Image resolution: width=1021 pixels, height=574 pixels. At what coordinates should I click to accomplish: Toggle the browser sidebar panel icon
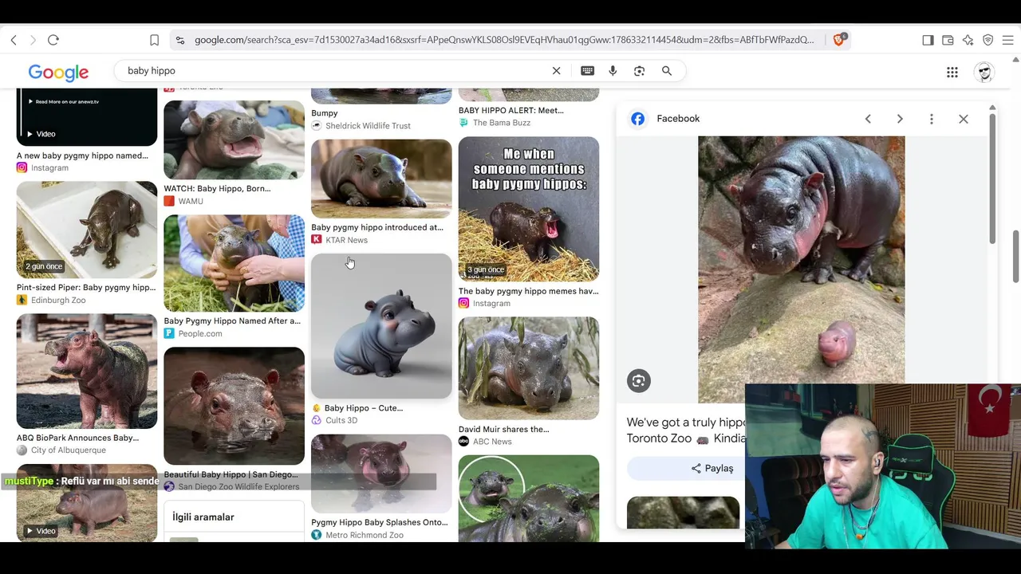(x=928, y=40)
